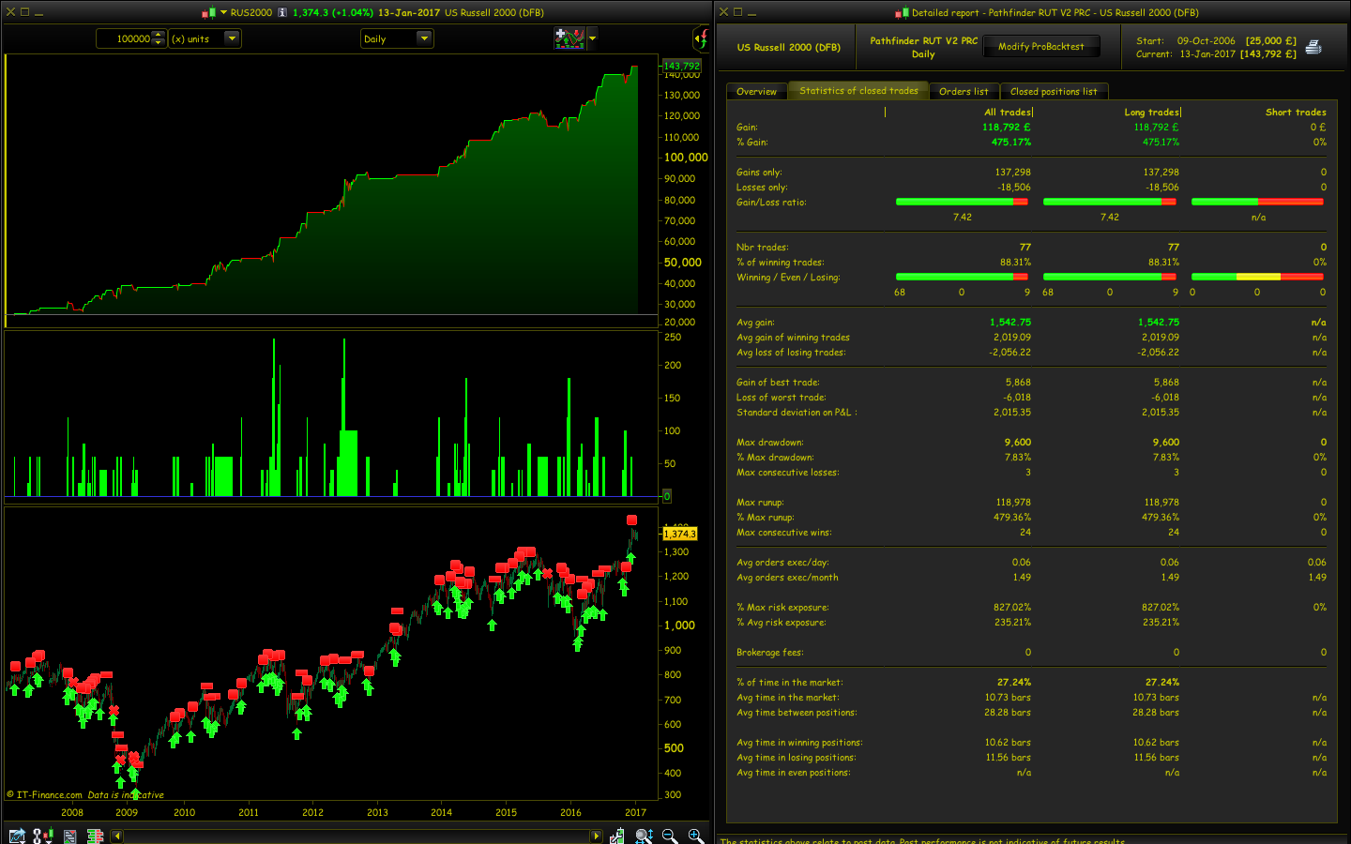Click the Max consecutive wins: label

pos(783,532)
